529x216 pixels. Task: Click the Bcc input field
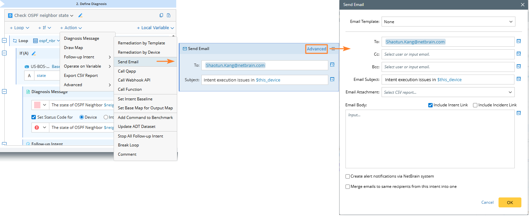pos(448,67)
